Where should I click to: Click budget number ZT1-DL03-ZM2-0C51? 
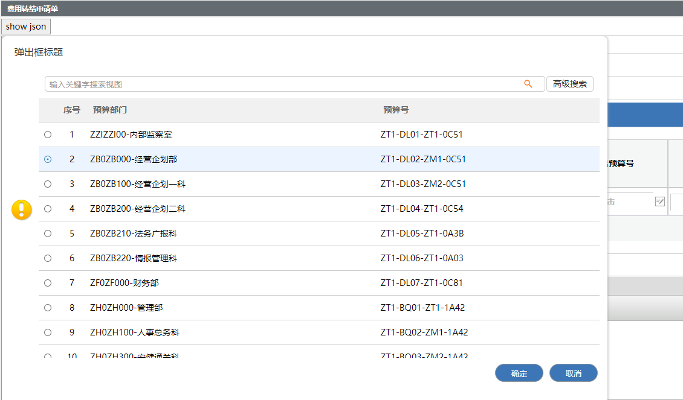coord(423,185)
